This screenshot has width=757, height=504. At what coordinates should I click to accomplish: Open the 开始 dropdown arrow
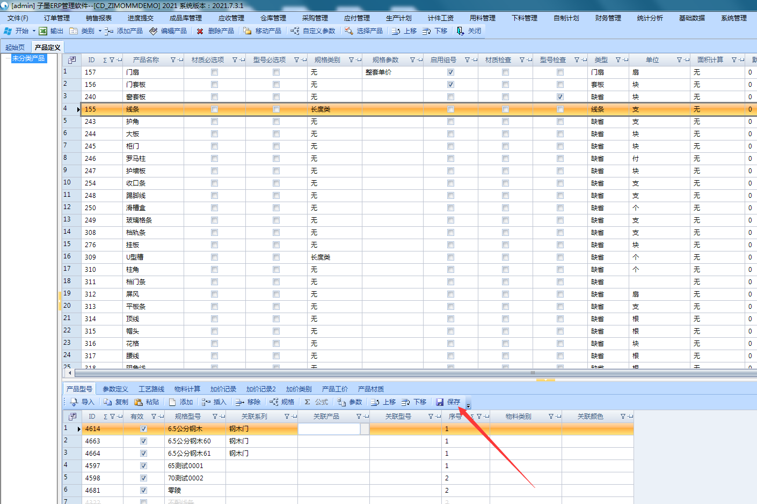point(34,31)
